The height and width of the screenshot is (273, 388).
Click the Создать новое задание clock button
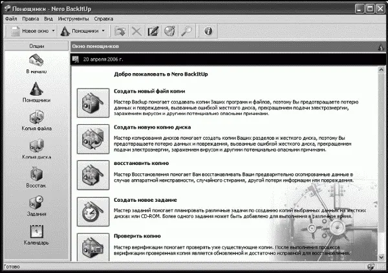coord(93,212)
